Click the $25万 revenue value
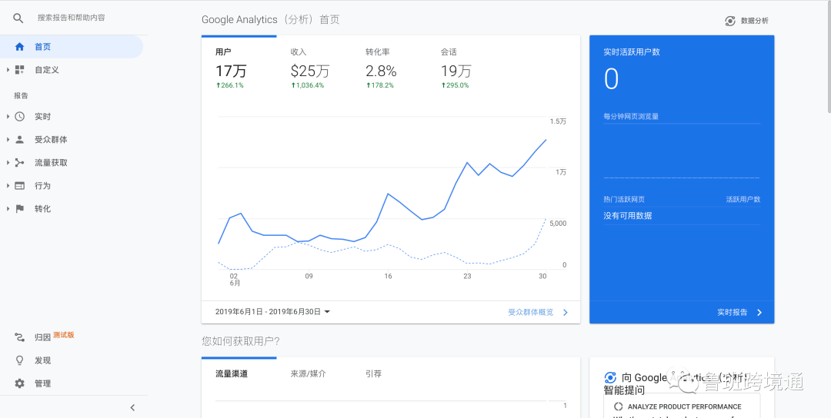Image resolution: width=831 pixels, height=418 pixels. pos(310,71)
